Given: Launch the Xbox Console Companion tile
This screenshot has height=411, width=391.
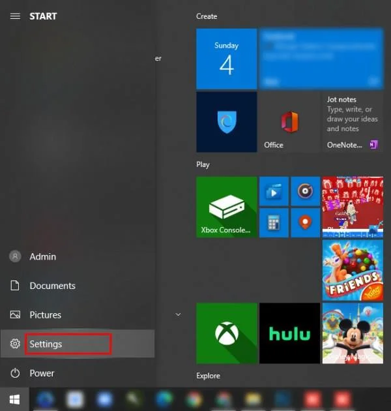Looking at the screenshot, I should (227, 207).
